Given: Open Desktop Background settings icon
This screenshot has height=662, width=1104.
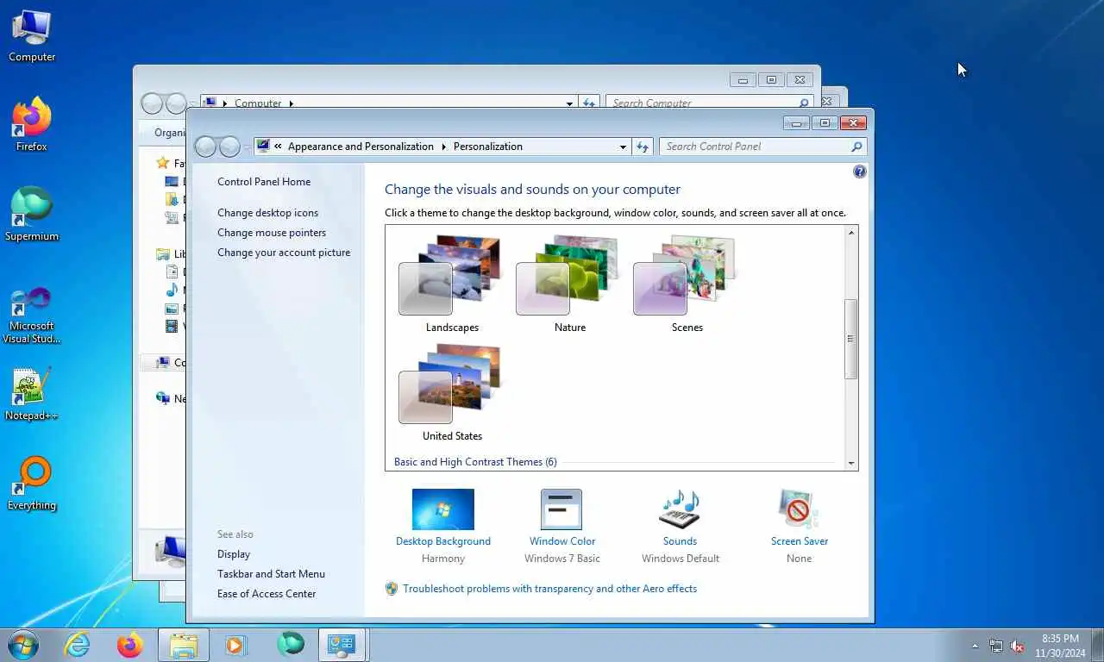Looking at the screenshot, I should pyautogui.click(x=442, y=509).
